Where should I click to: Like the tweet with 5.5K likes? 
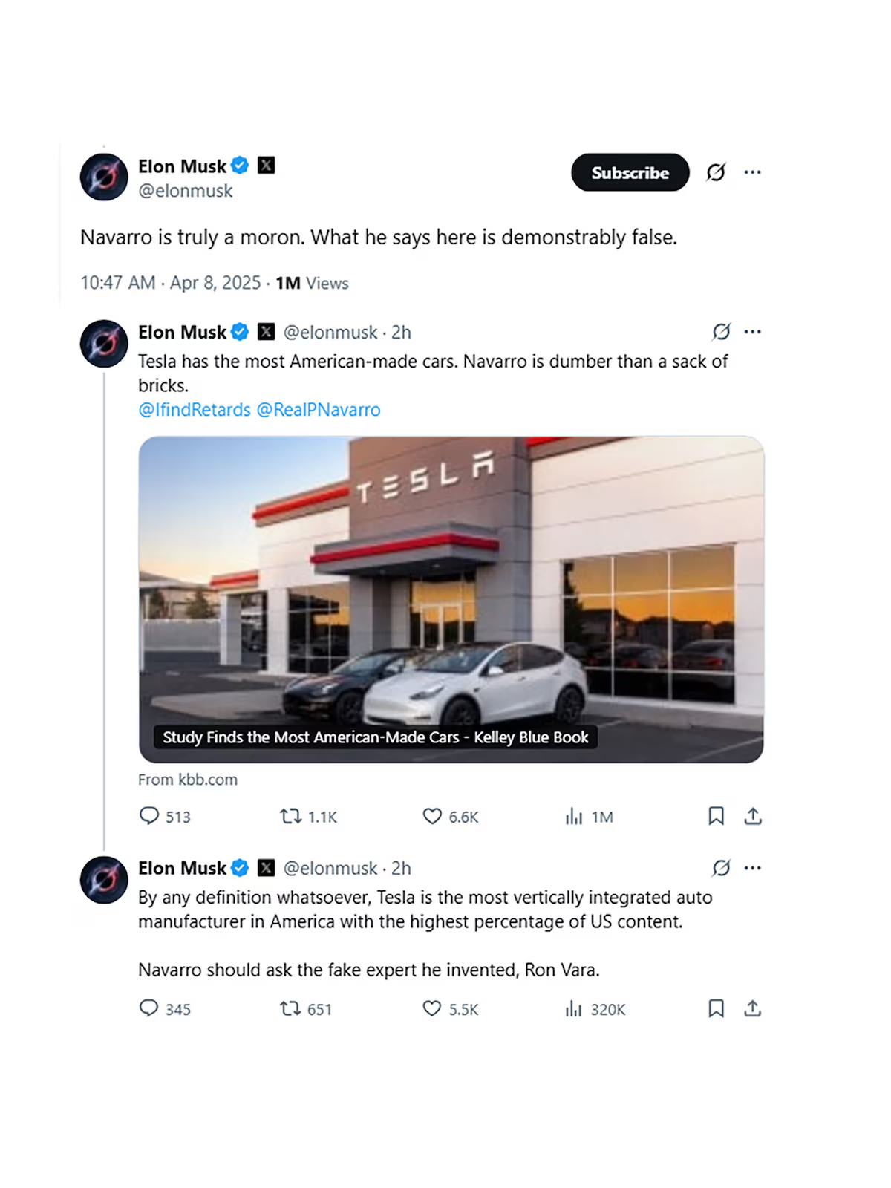[x=432, y=1008]
